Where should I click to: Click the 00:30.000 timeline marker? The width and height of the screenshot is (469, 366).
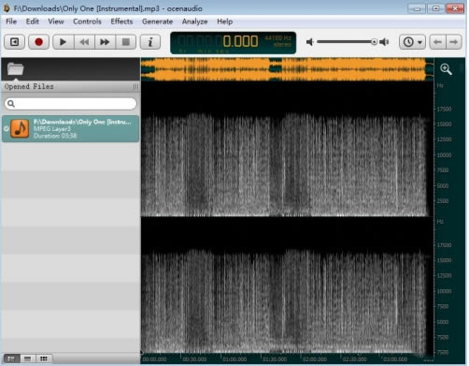194,359
